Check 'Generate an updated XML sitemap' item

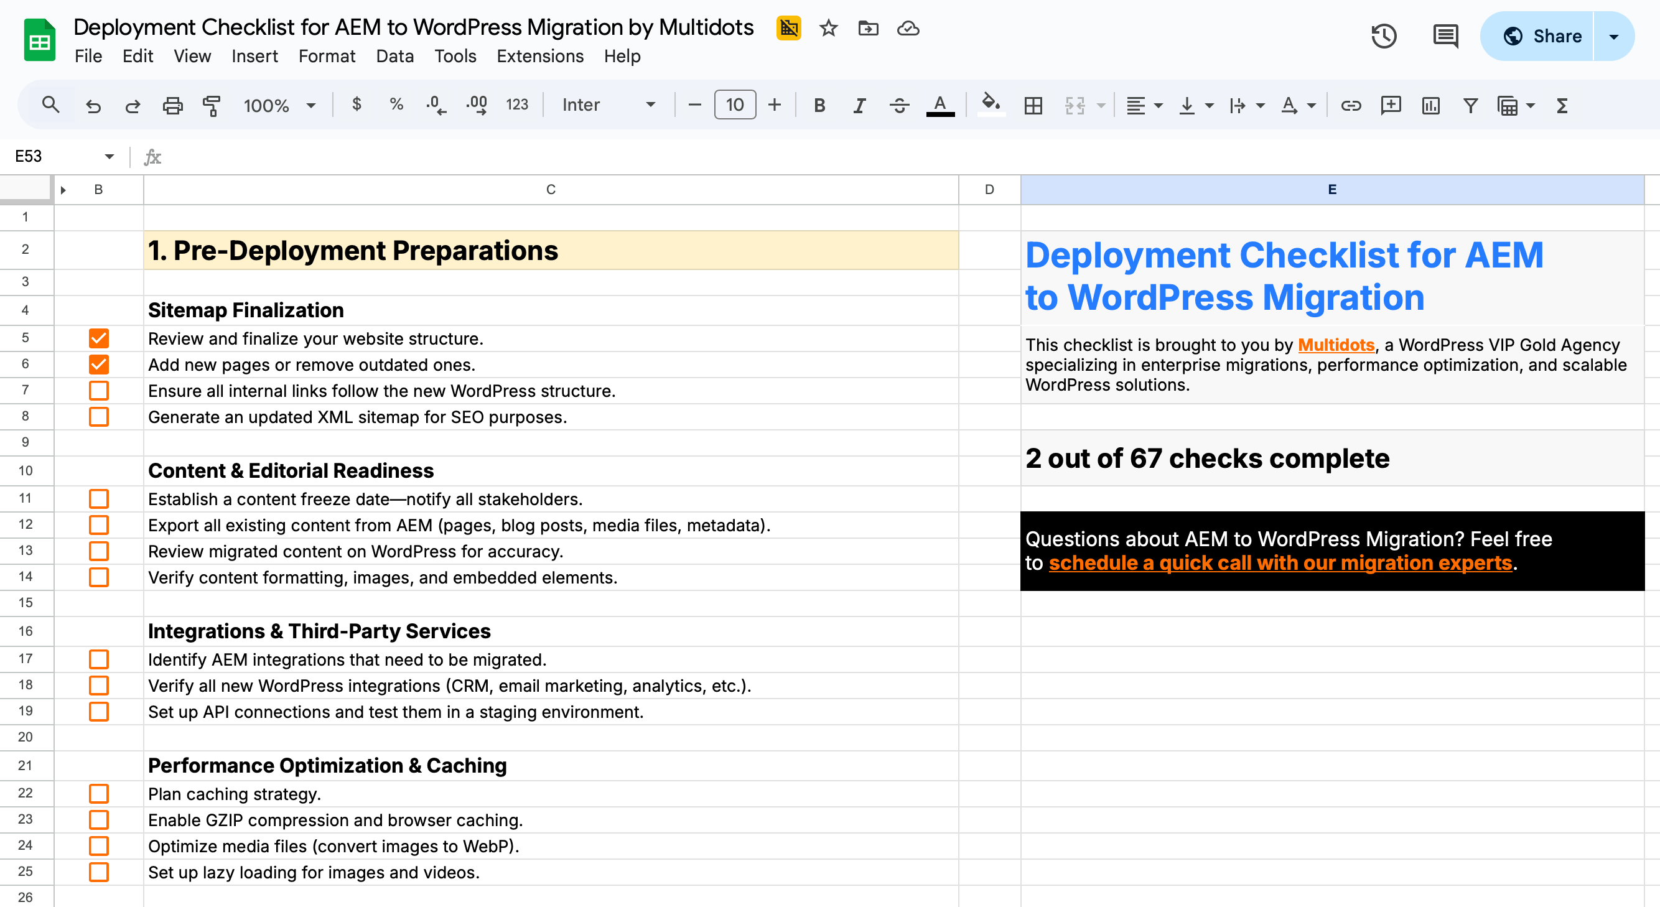pos(98,417)
